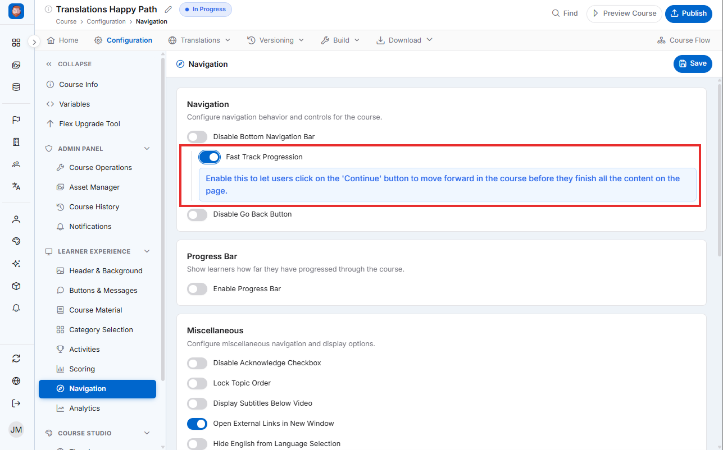Click the main content vertical scrollbar
The image size is (723, 450).
pos(720,168)
